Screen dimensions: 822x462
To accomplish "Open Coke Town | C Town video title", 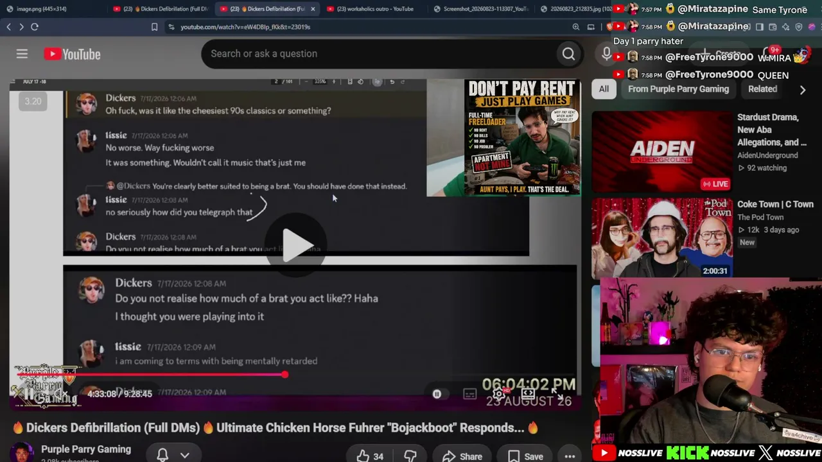I will click(775, 204).
